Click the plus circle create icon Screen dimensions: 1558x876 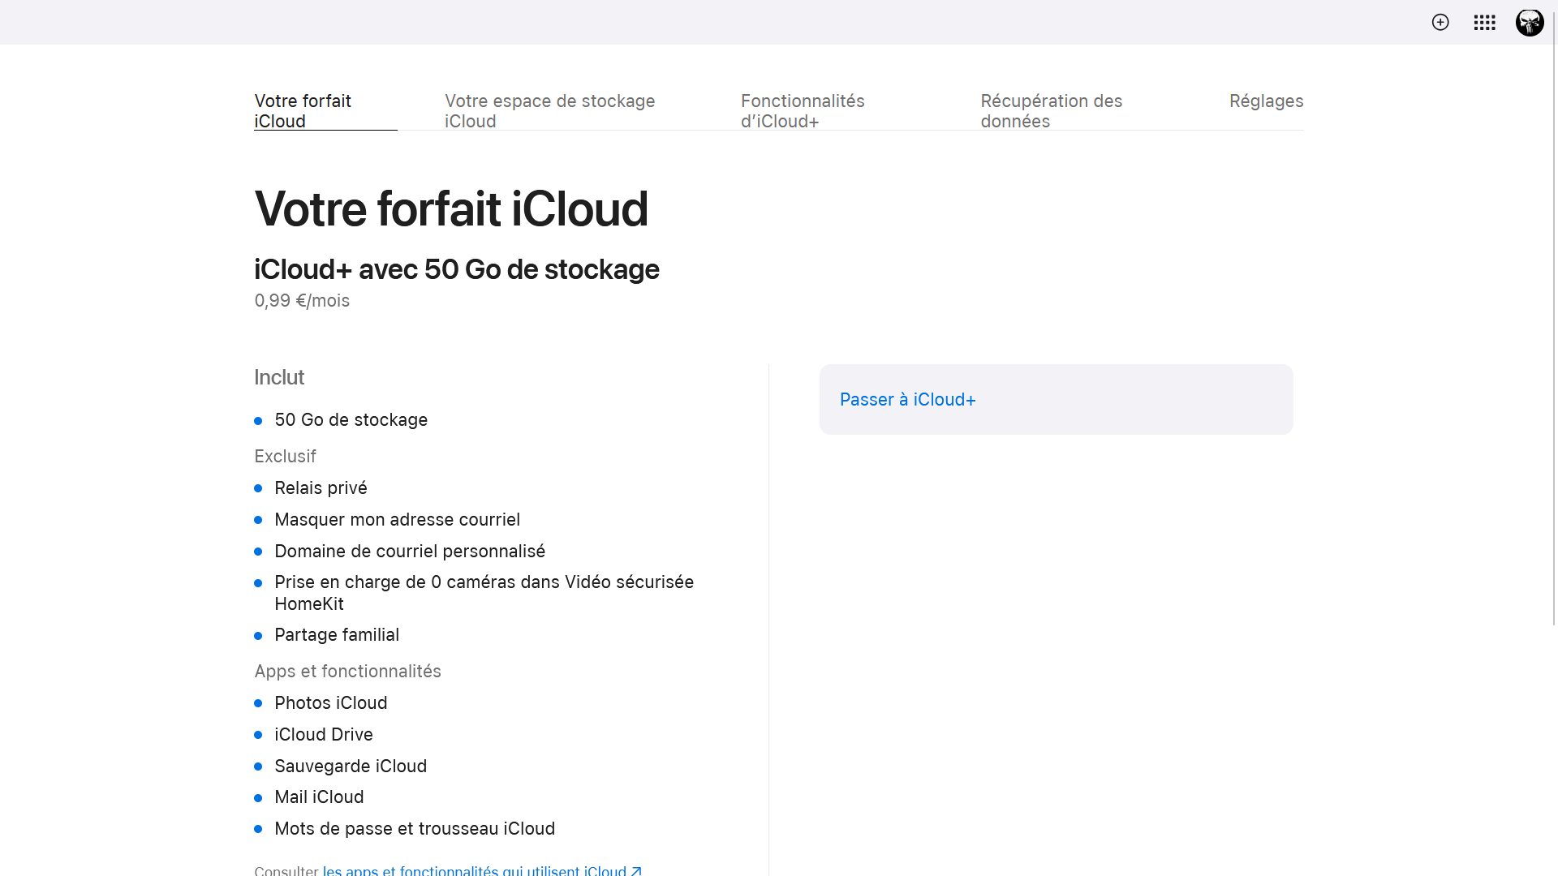(x=1440, y=22)
